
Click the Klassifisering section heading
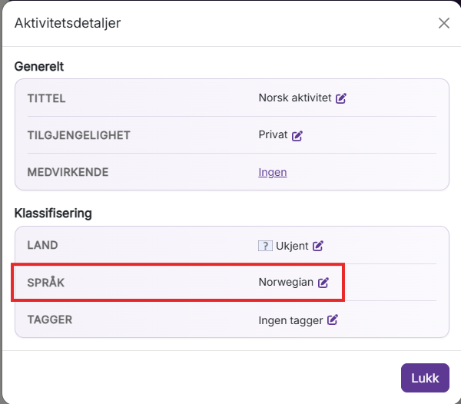click(x=53, y=214)
